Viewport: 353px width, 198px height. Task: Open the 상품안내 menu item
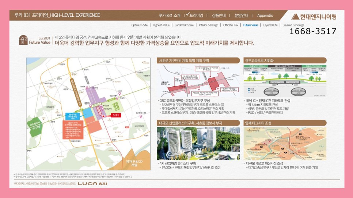click(x=219, y=16)
